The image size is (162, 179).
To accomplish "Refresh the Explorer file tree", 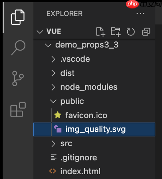I will click(131, 32).
